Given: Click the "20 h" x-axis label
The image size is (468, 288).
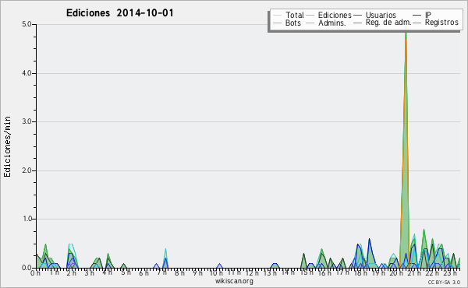Looking at the screenshot, I should 395,273.
